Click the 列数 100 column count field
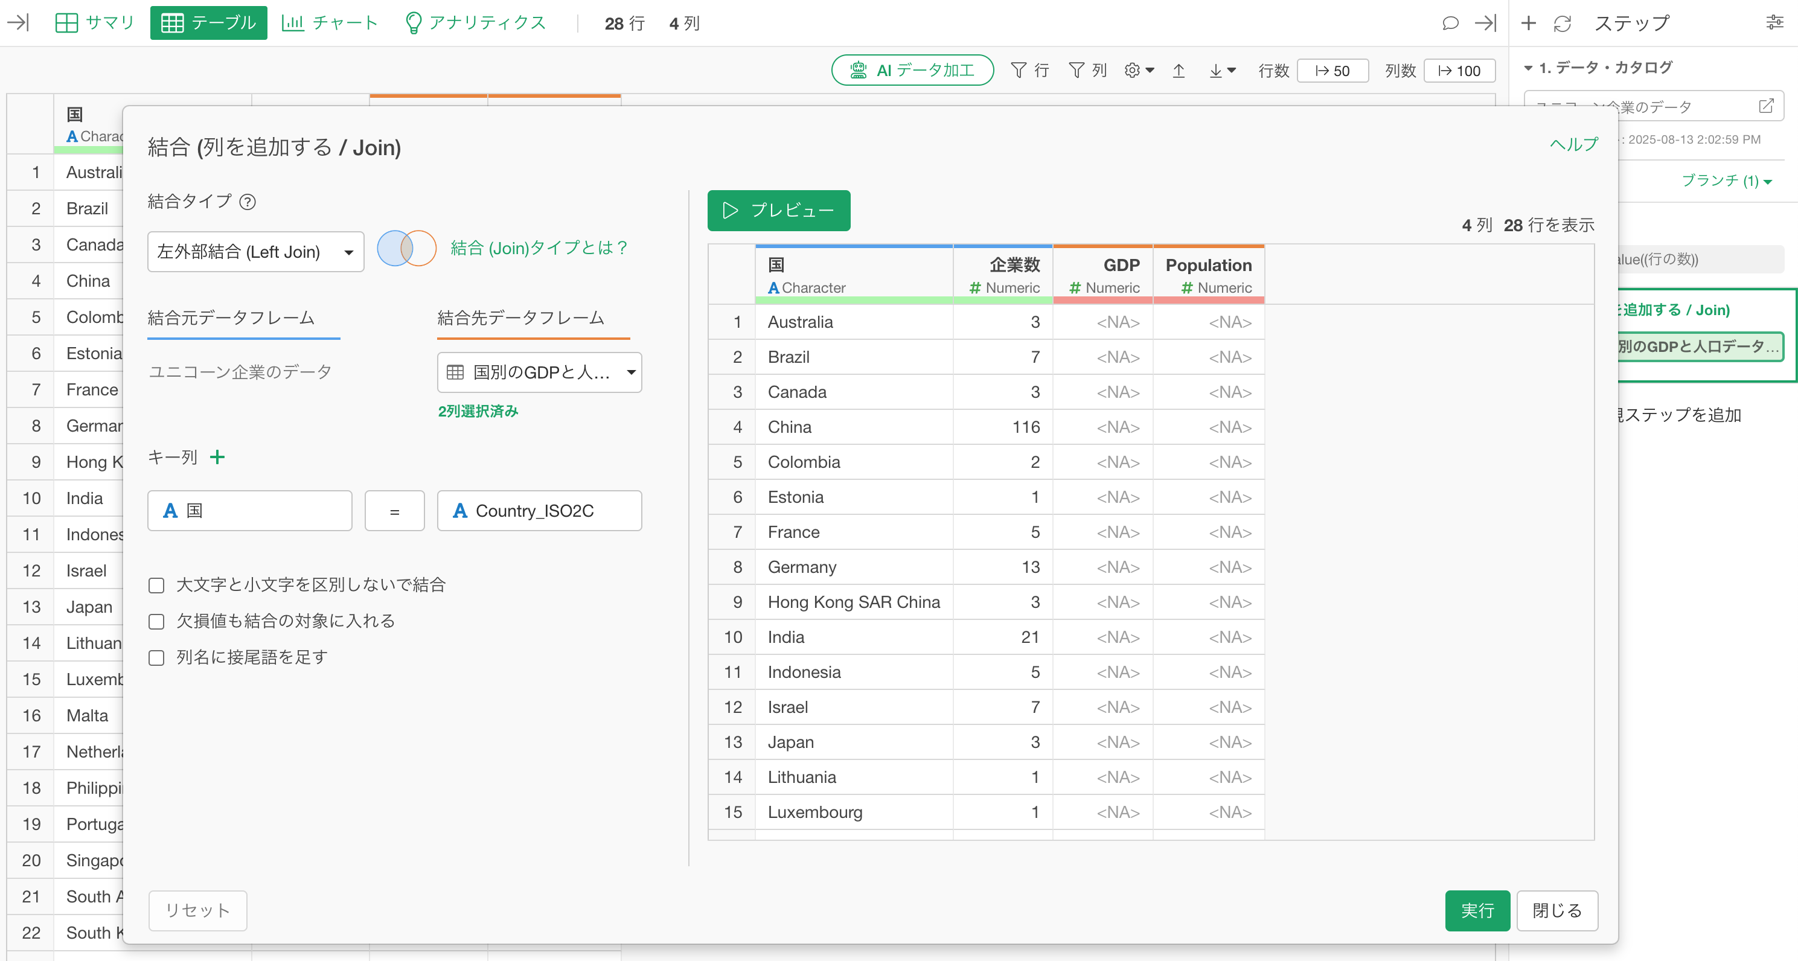This screenshot has height=961, width=1798. pos(1459,71)
